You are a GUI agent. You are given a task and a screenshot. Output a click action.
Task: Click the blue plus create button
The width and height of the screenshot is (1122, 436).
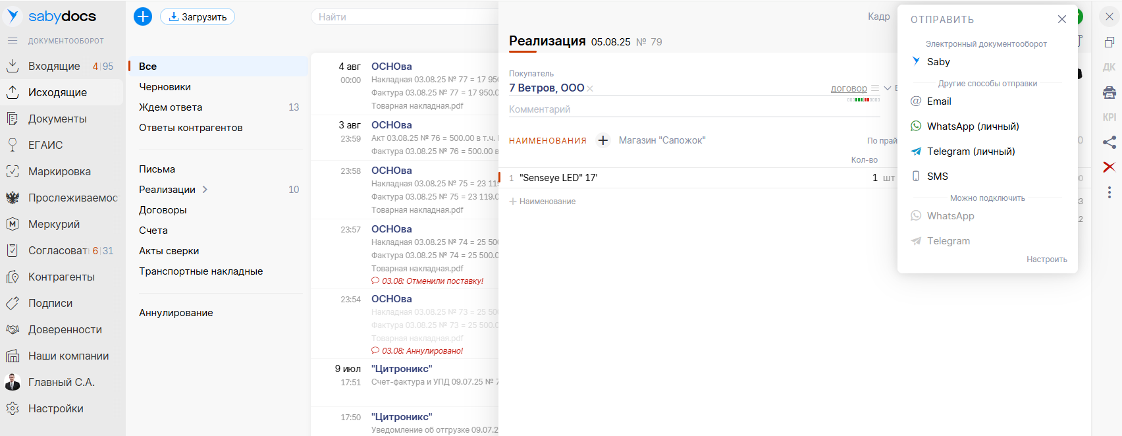coord(143,17)
